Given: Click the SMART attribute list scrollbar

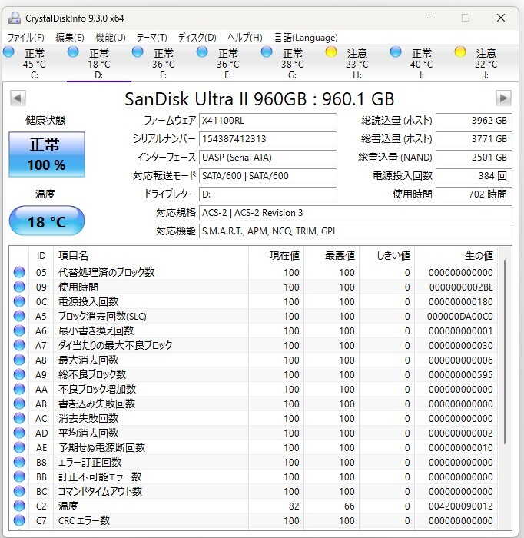Looking at the screenshot, I should [x=505, y=352].
